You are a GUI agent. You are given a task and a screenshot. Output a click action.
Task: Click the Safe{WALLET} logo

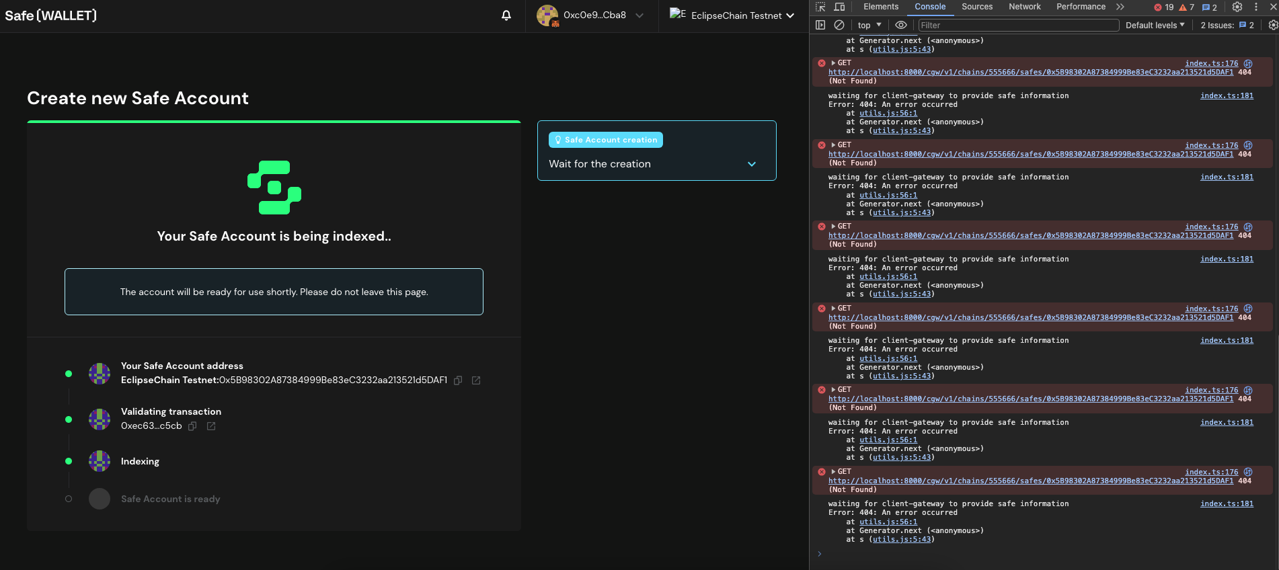coord(51,15)
